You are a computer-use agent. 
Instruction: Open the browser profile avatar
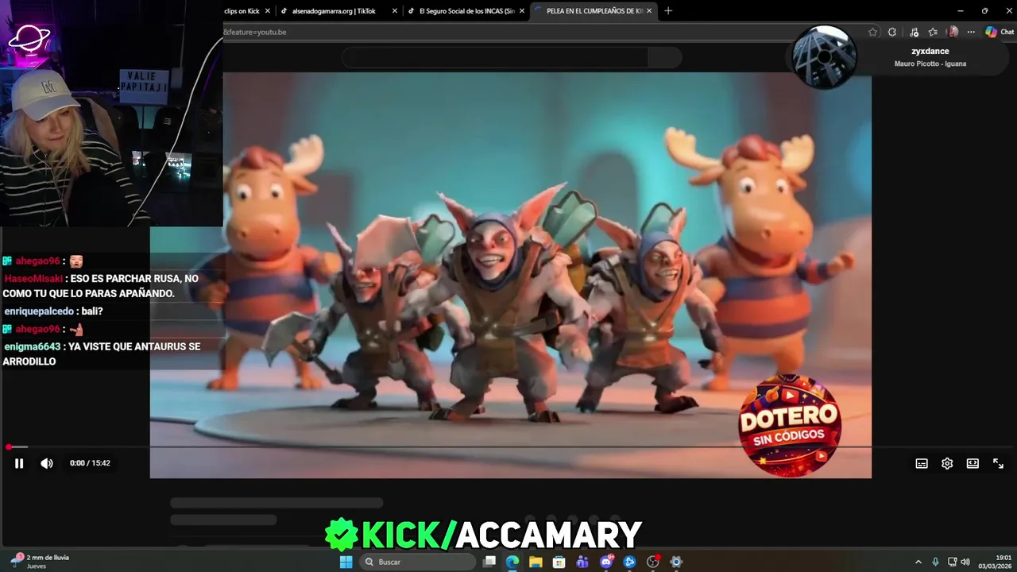click(x=953, y=32)
